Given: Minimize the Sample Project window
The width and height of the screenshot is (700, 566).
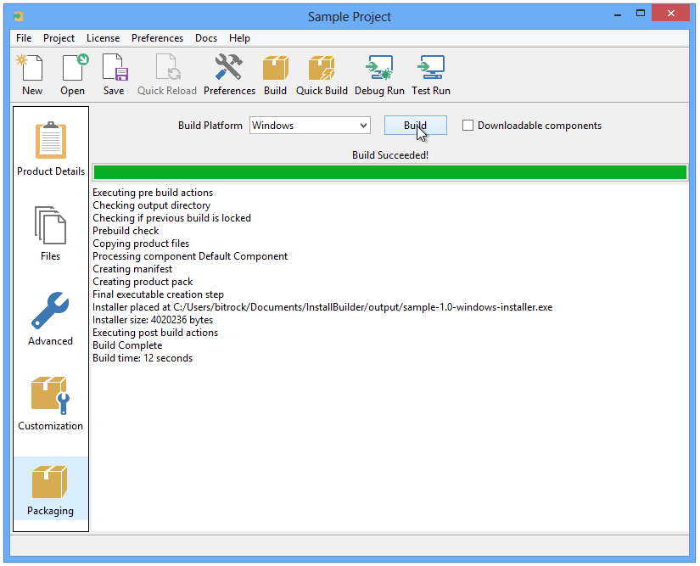Looking at the screenshot, I should [x=618, y=14].
